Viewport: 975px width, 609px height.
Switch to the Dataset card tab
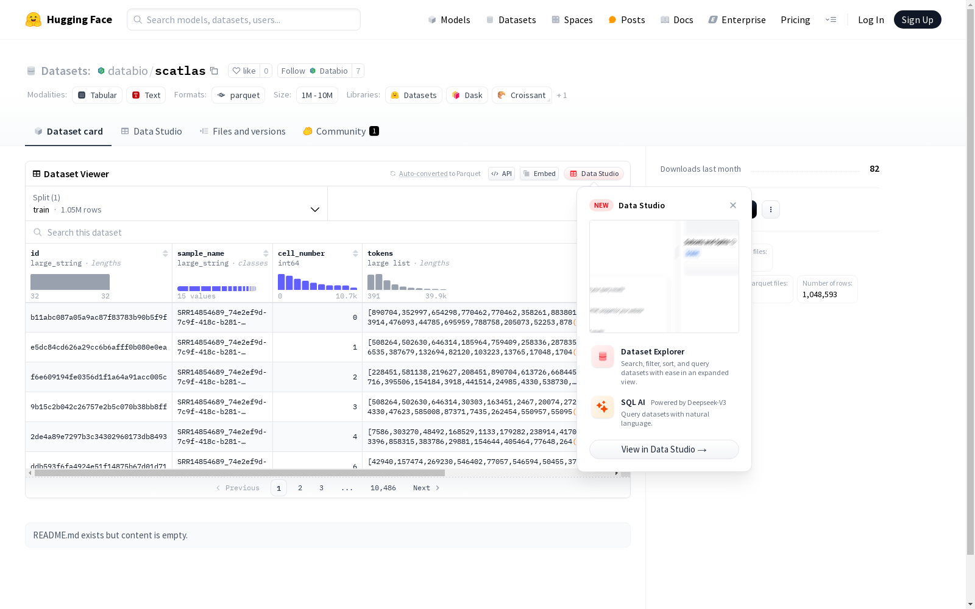click(68, 131)
